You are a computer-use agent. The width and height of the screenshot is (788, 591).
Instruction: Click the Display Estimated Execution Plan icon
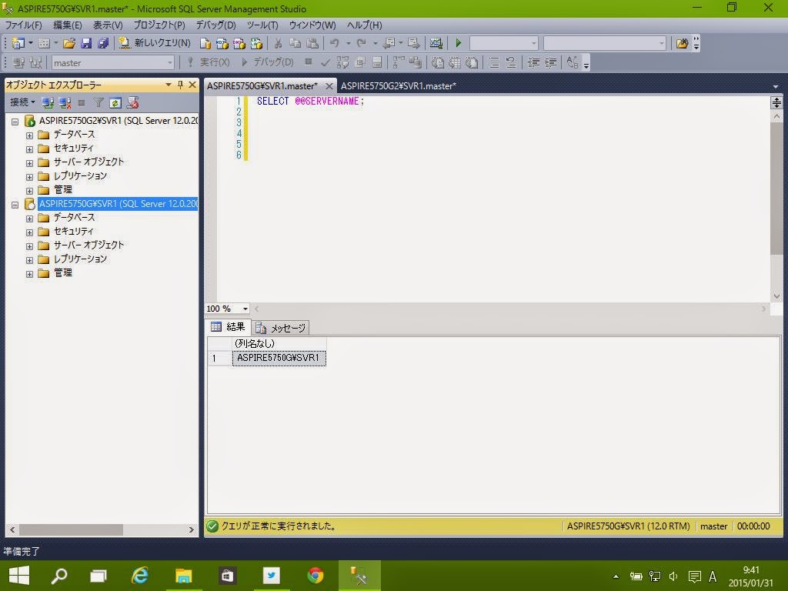click(x=342, y=62)
